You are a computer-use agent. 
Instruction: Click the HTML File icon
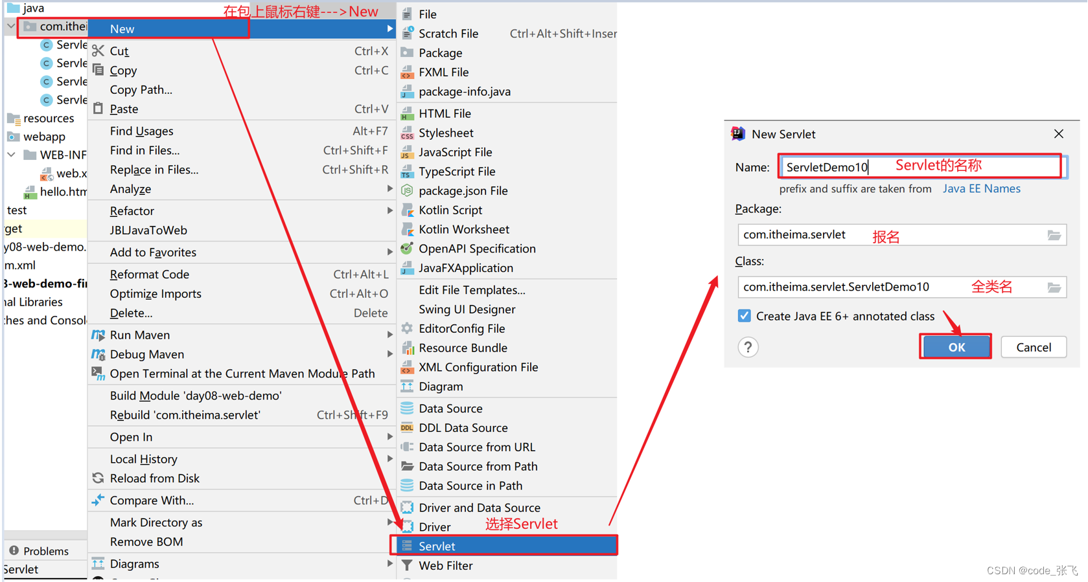tap(407, 113)
